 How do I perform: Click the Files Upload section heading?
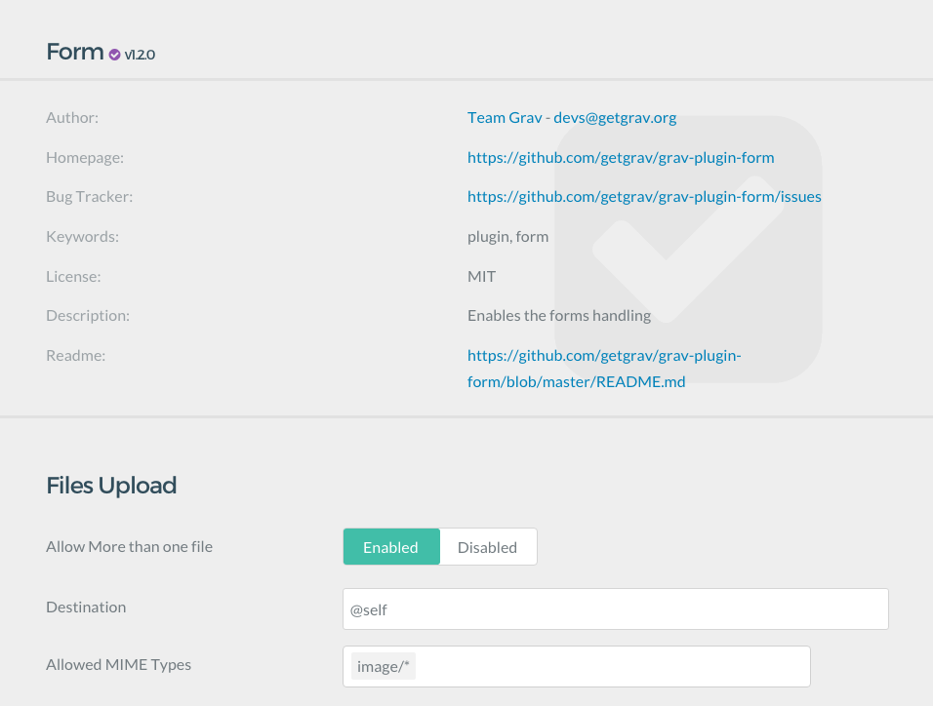(x=110, y=485)
